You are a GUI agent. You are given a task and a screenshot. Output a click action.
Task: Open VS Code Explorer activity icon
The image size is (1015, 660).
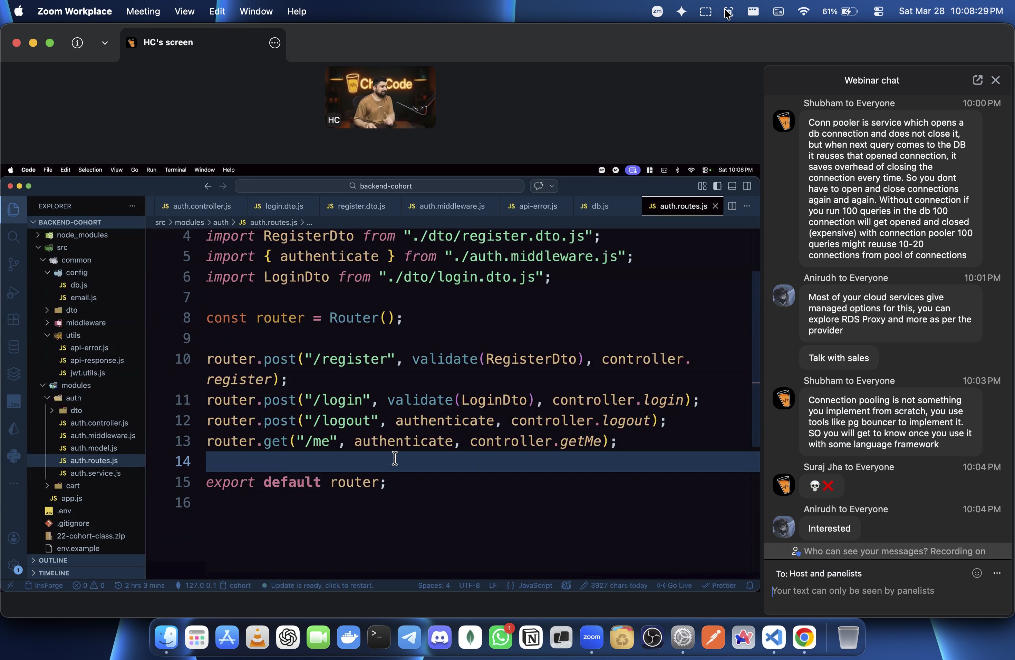coord(14,209)
